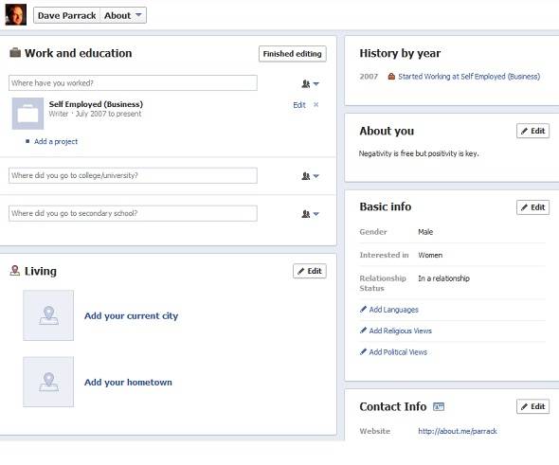Click the Contact Info card icon
559x465 pixels.
point(439,406)
